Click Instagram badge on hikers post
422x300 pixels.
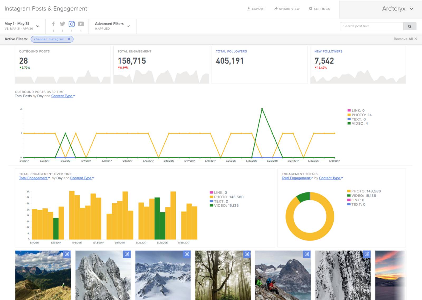pos(307,254)
